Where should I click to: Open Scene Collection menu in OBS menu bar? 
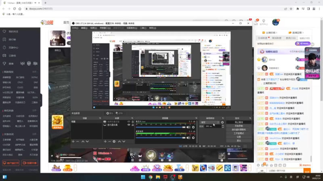click(x=132, y=28)
